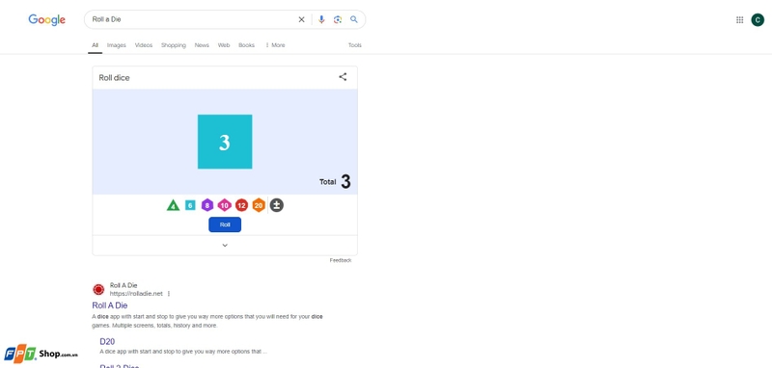Open the More search filters menu
This screenshot has width=772, height=368.
click(275, 45)
